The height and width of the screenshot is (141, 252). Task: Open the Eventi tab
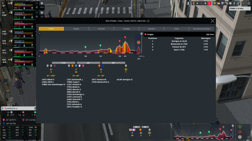pyautogui.click(x=176, y=29)
